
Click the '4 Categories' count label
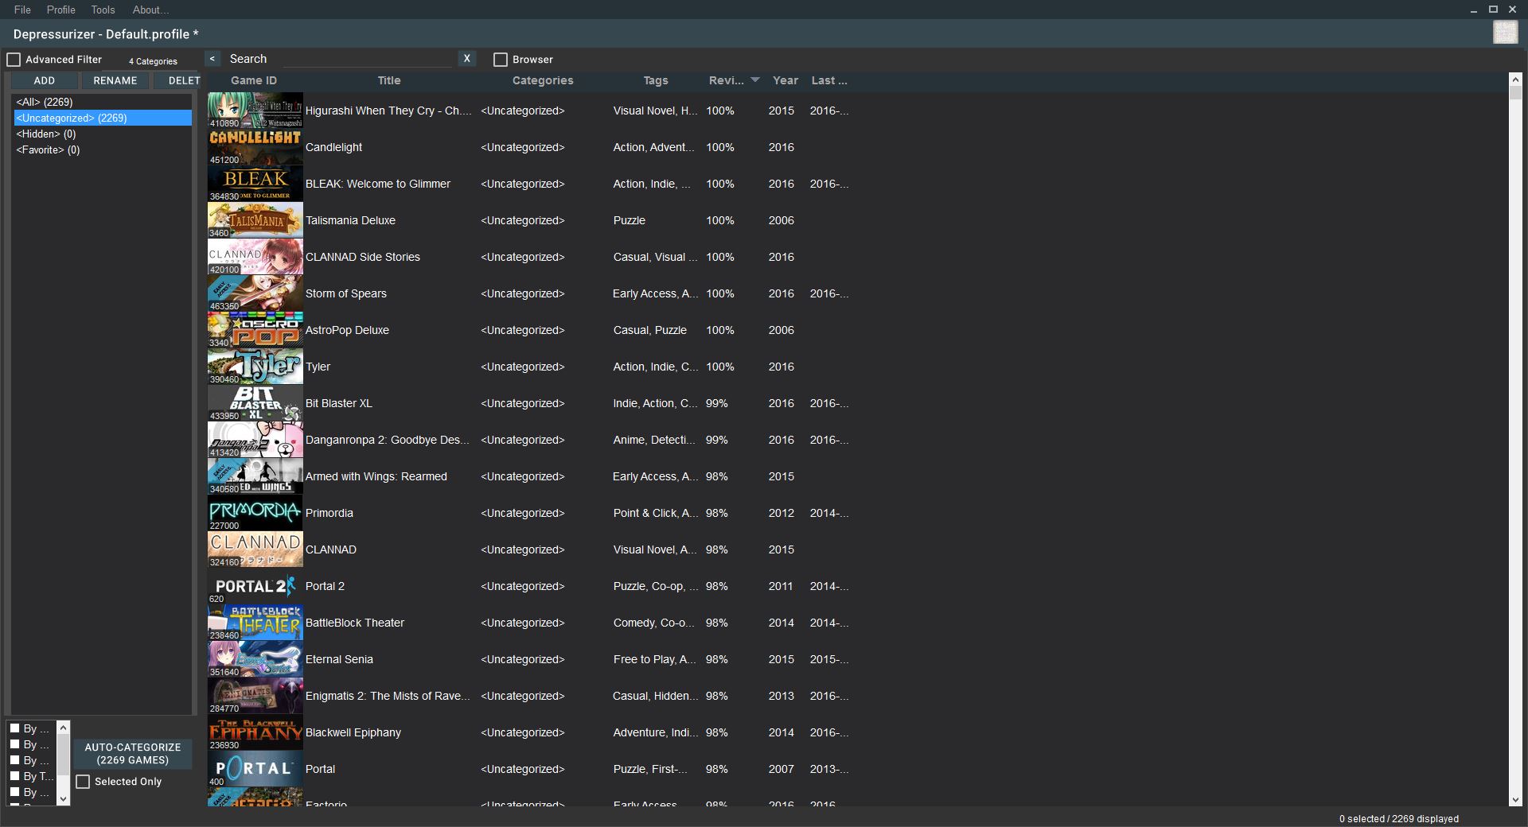[x=153, y=61]
